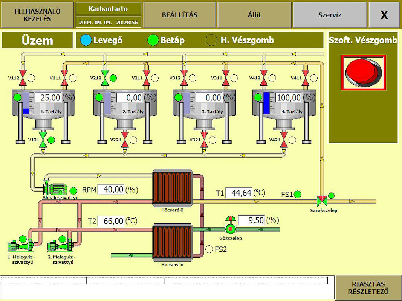Click the 4. Tartály level gauge bar
The height and width of the screenshot is (301, 402).
pyautogui.click(x=267, y=103)
